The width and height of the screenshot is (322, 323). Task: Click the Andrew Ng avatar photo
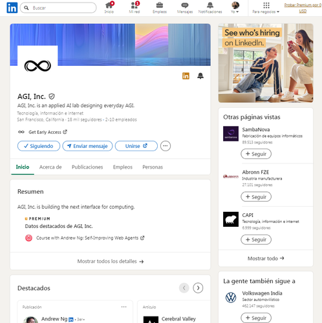tap(30, 320)
